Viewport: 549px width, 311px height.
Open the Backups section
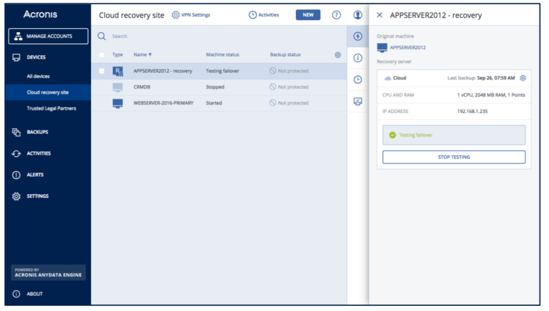[37, 132]
